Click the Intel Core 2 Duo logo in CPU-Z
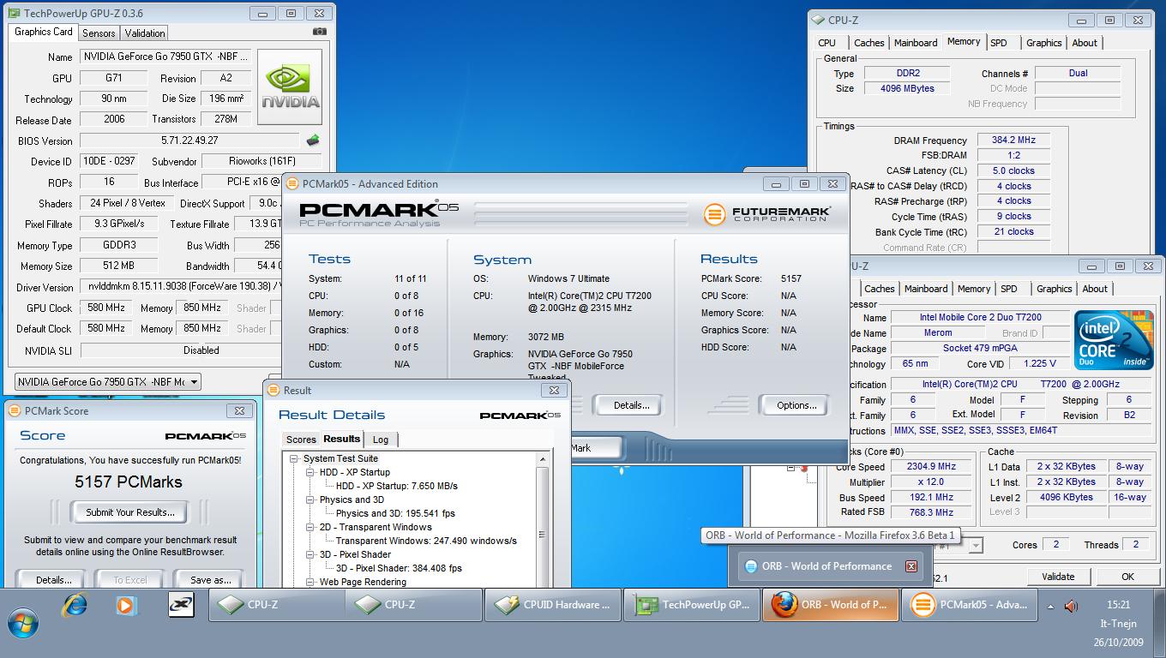 [x=1113, y=340]
